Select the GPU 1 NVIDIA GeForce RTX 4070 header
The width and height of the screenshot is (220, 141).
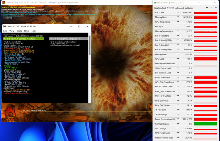pyautogui.click(x=23, y=39)
